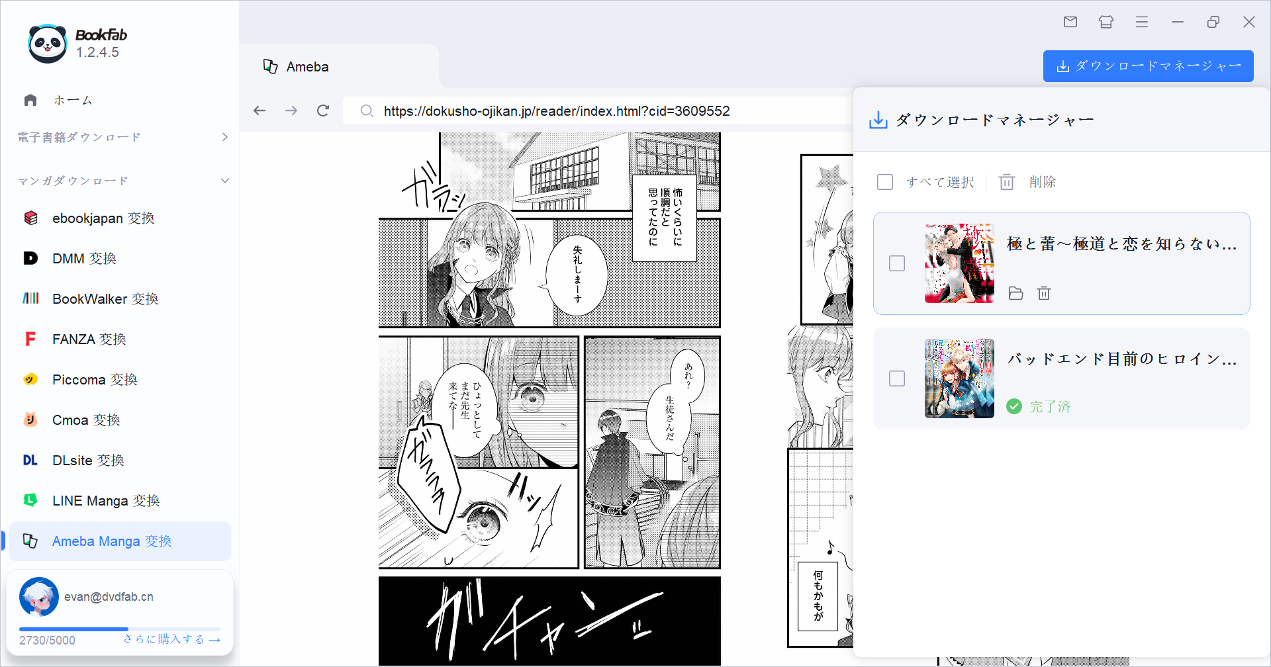Click the green completed checkmark icon
The height and width of the screenshot is (667, 1271).
(1014, 406)
